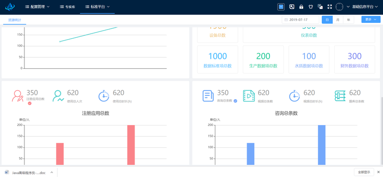Click the 咨询总条数 chart title
The width and height of the screenshot is (383, 177).
pyautogui.click(x=286, y=113)
